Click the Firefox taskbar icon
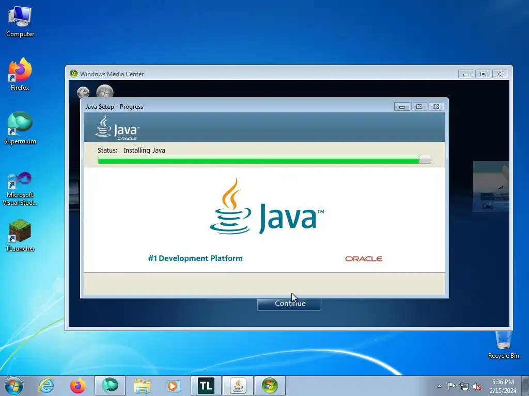Screen dimensions: 529x396 coord(78,386)
